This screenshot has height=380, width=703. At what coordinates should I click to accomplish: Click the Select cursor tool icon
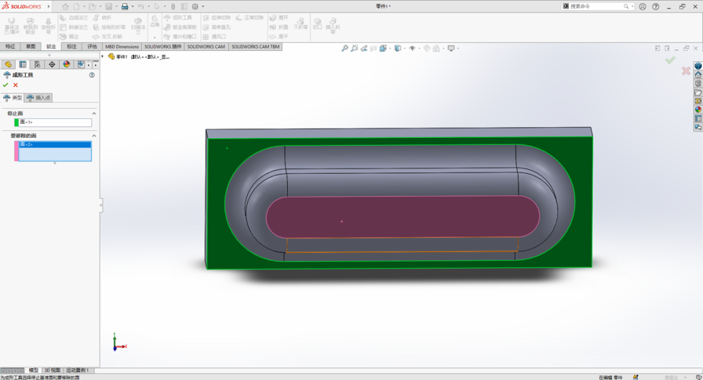(x=157, y=7)
